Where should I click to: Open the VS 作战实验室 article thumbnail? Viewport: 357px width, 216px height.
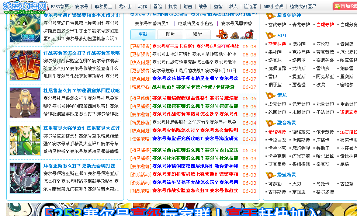click(x=25, y=65)
